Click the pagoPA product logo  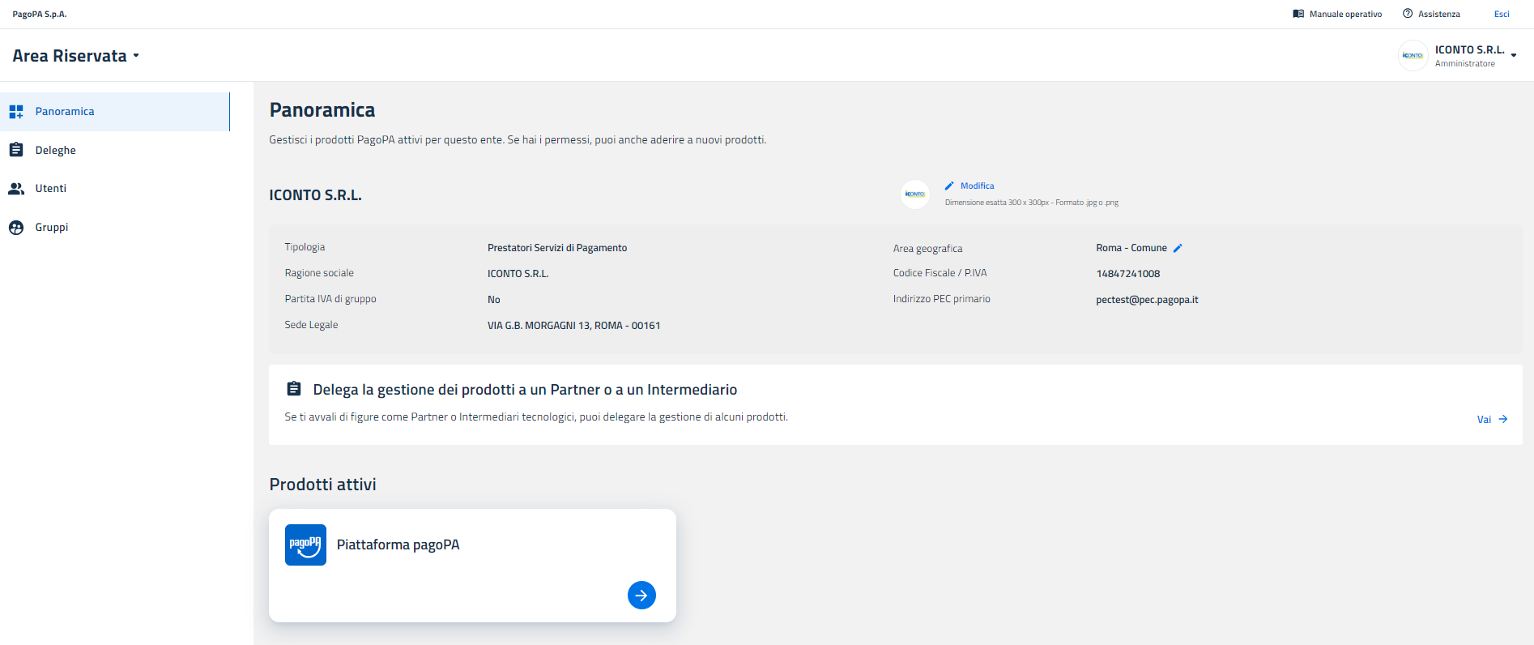(305, 545)
